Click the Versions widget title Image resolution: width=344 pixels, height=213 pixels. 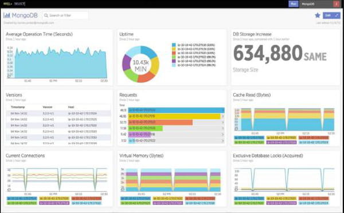tap(14, 95)
